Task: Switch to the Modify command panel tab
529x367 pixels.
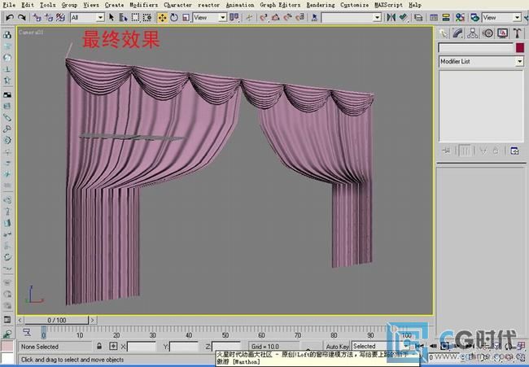Action: 458,33
